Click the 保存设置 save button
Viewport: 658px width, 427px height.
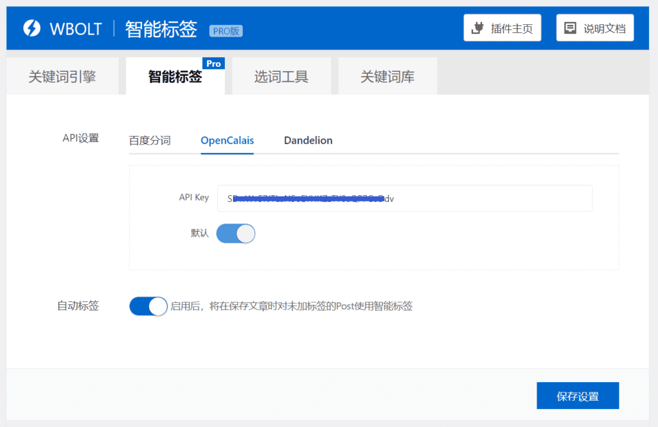pos(577,396)
